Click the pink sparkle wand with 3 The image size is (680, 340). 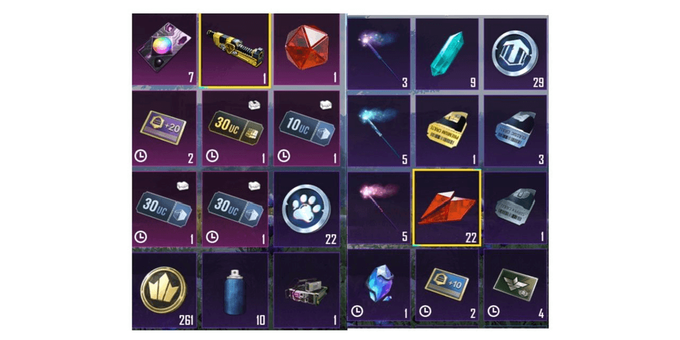click(x=379, y=54)
